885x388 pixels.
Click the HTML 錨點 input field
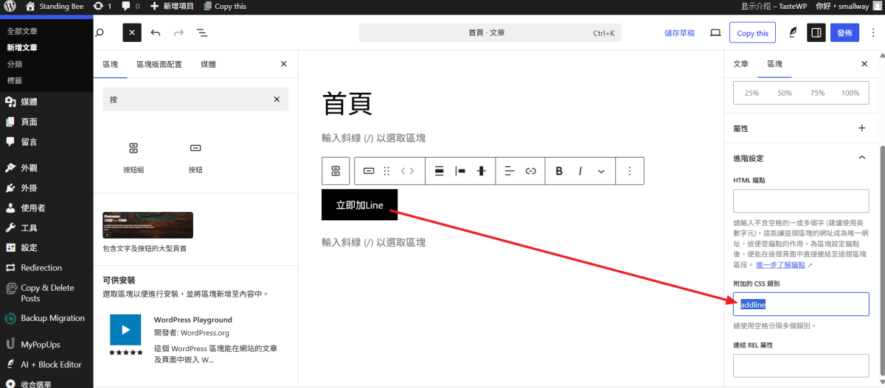point(801,201)
